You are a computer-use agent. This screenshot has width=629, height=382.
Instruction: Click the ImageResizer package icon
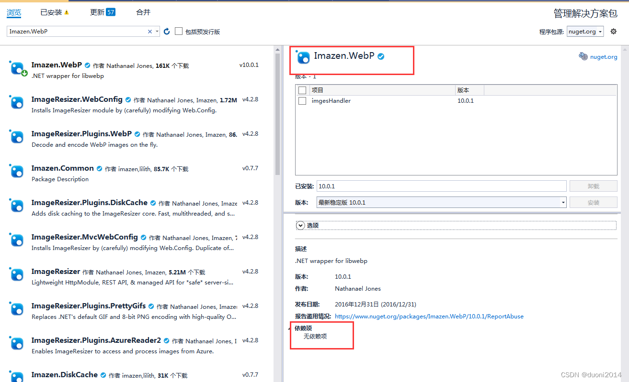point(17,274)
